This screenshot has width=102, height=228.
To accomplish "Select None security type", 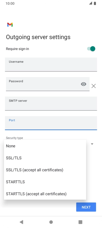I will click(x=45, y=146).
